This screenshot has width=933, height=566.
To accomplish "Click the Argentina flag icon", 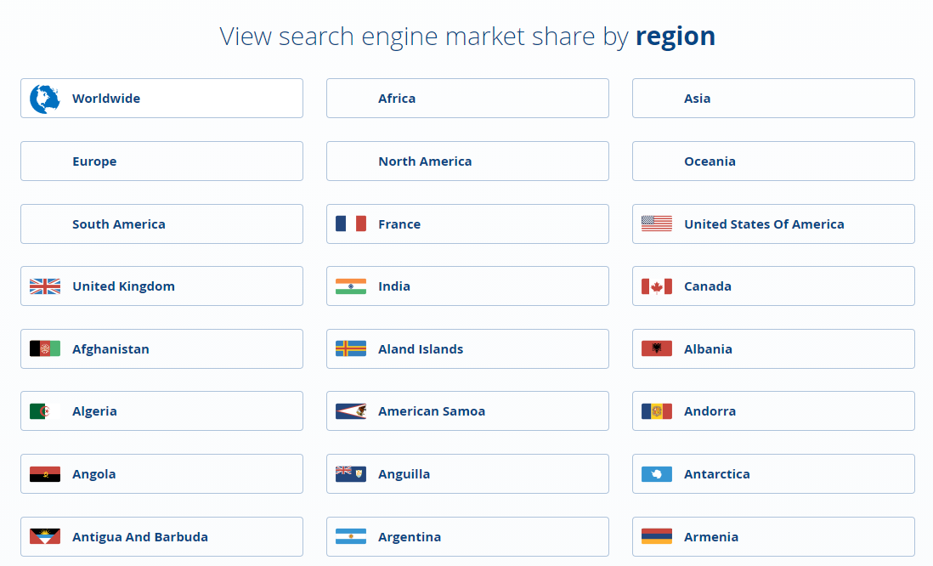I will [351, 537].
